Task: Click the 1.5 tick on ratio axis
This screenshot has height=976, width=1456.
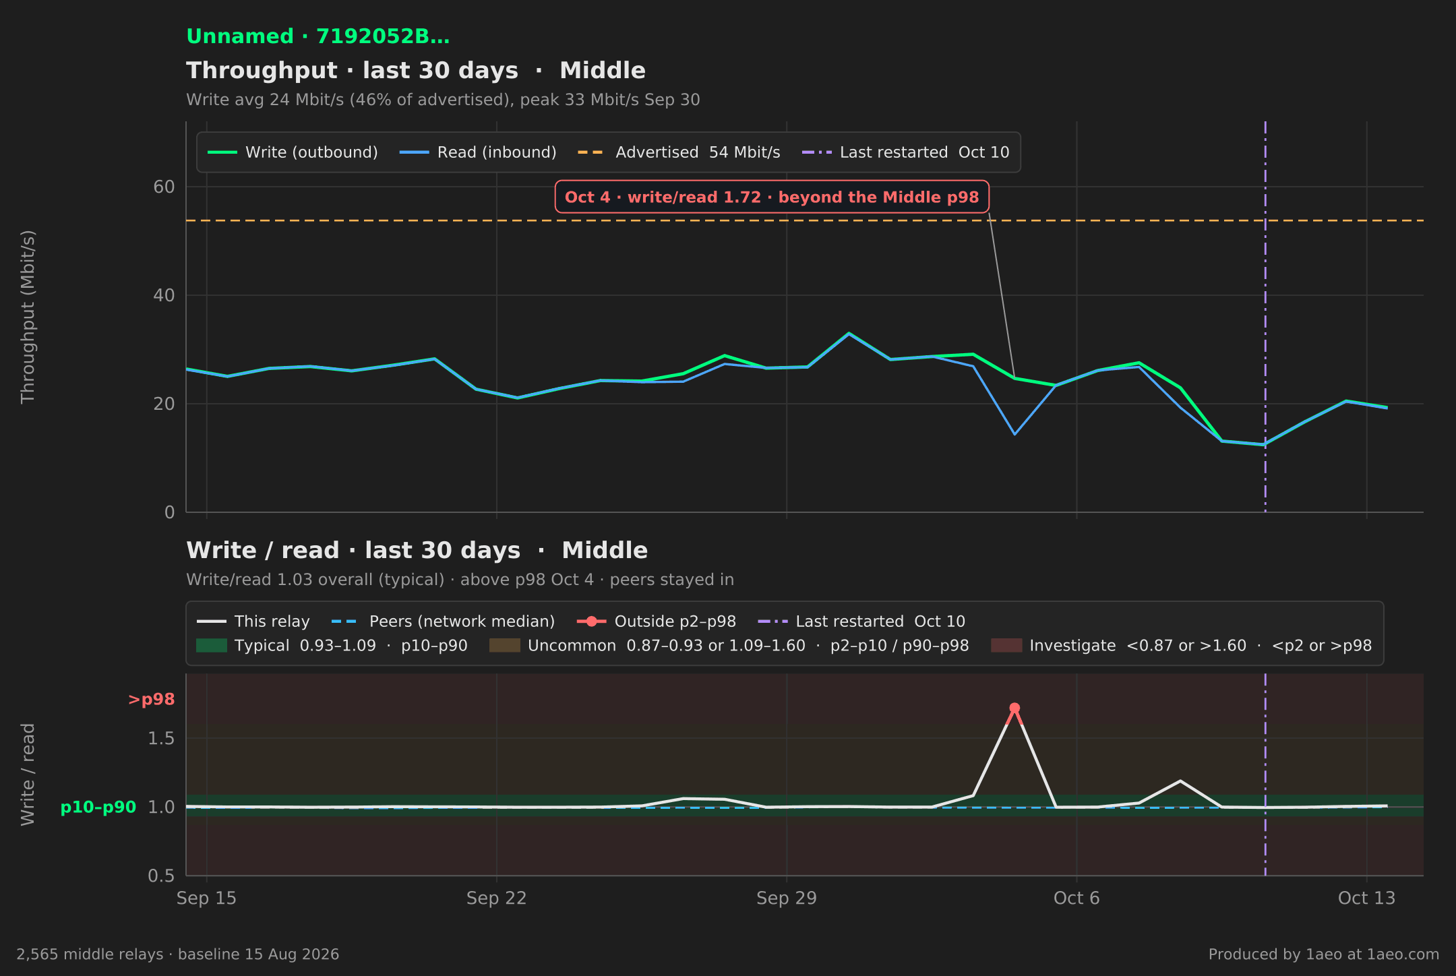Action: [x=161, y=739]
